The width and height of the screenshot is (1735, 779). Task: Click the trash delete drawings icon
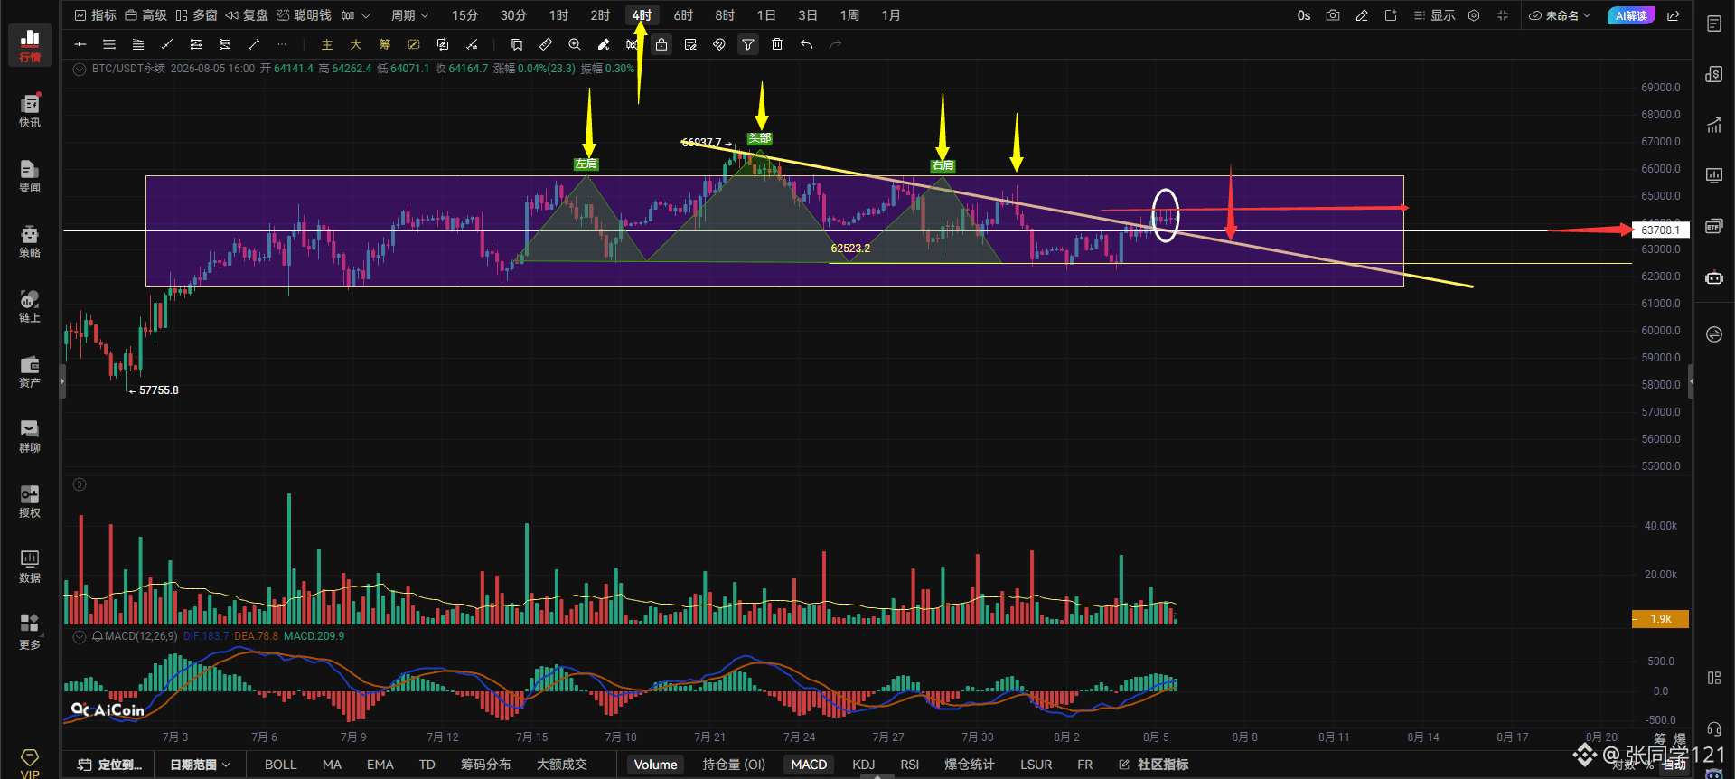(x=777, y=44)
